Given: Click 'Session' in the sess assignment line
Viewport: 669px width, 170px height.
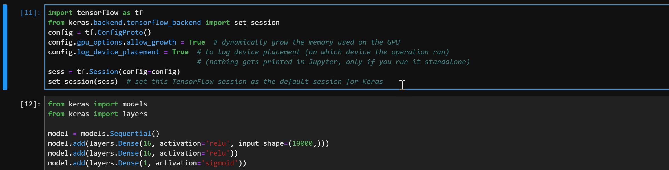Looking at the screenshot, I should tap(103, 72).
